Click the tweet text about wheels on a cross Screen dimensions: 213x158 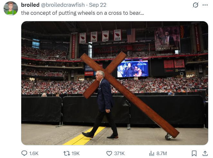82,13
